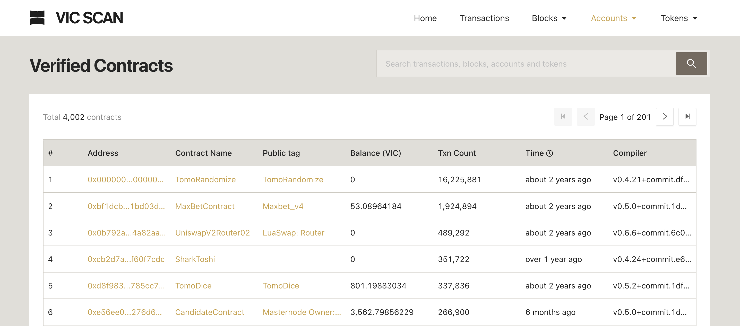740x326 pixels.
Task: Toggle the Time column clock icon
Action: (549, 153)
